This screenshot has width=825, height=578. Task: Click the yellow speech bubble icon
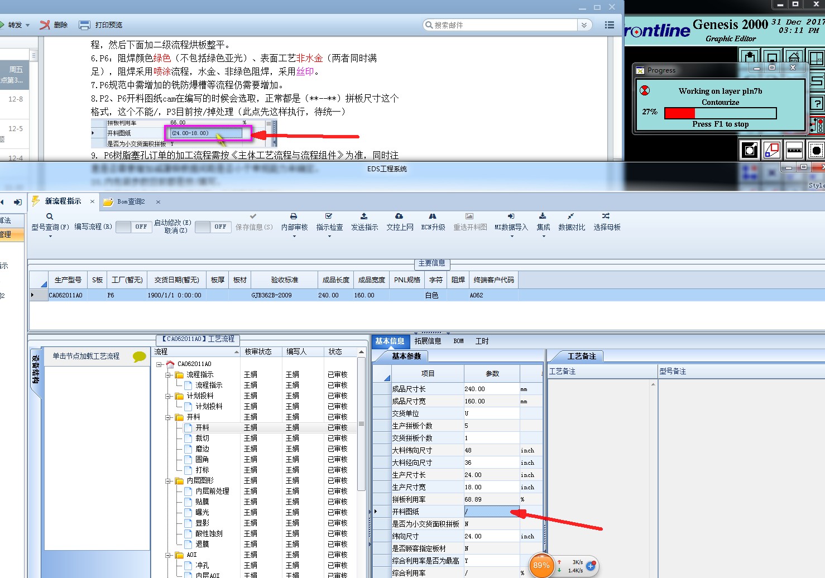[140, 357]
